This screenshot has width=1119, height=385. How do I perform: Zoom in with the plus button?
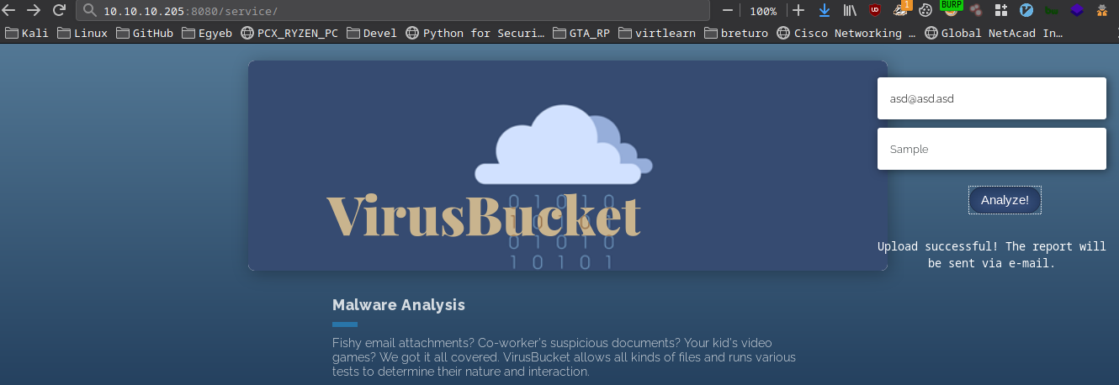click(x=798, y=11)
